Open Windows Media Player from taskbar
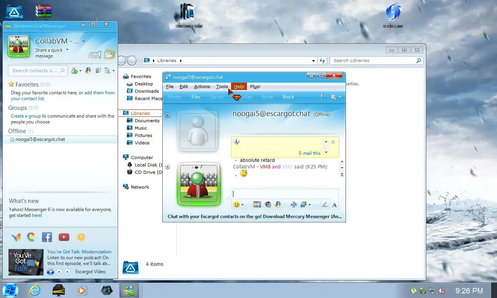Image resolution: width=497 pixels, height=298 pixels. (82, 290)
